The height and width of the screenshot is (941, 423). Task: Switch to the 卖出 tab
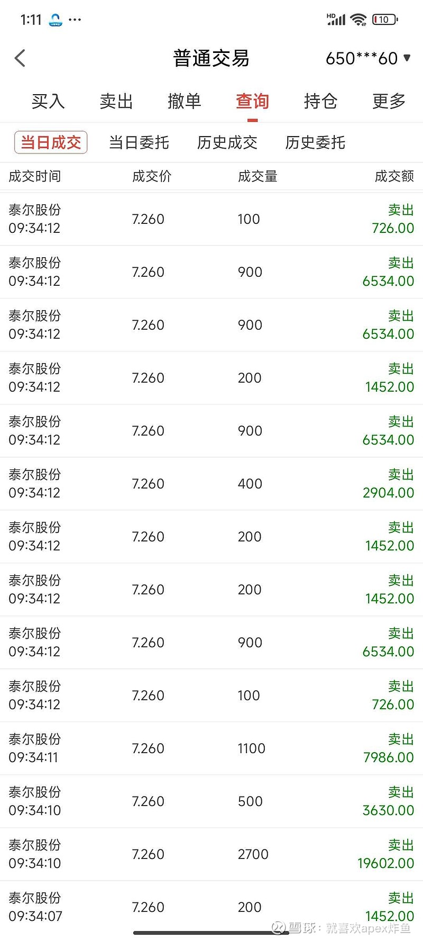click(116, 101)
